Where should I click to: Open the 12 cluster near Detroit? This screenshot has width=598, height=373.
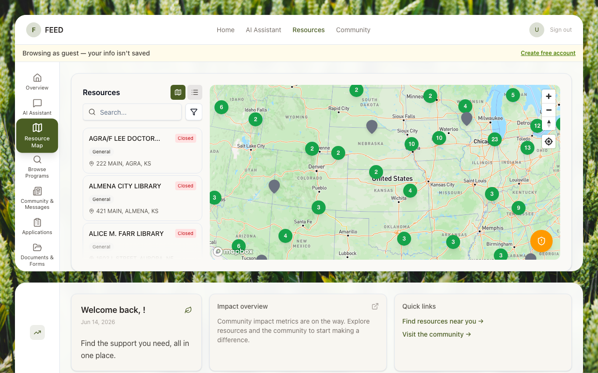[x=537, y=125]
